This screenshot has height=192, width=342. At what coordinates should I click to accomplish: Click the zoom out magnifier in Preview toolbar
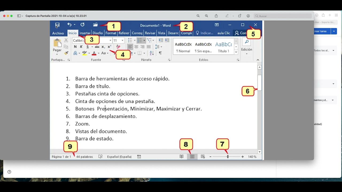(x=198, y=16)
